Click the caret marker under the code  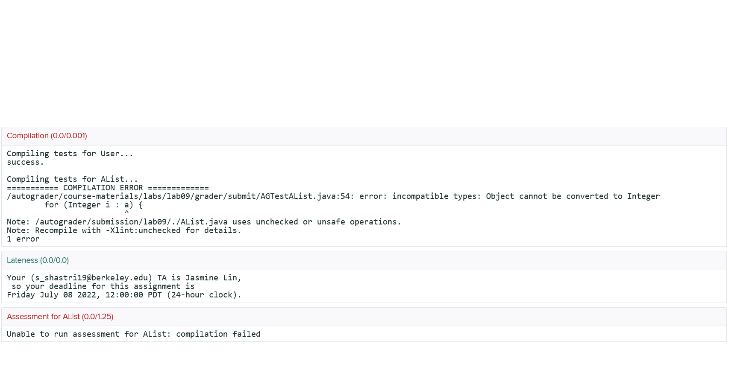(126, 212)
